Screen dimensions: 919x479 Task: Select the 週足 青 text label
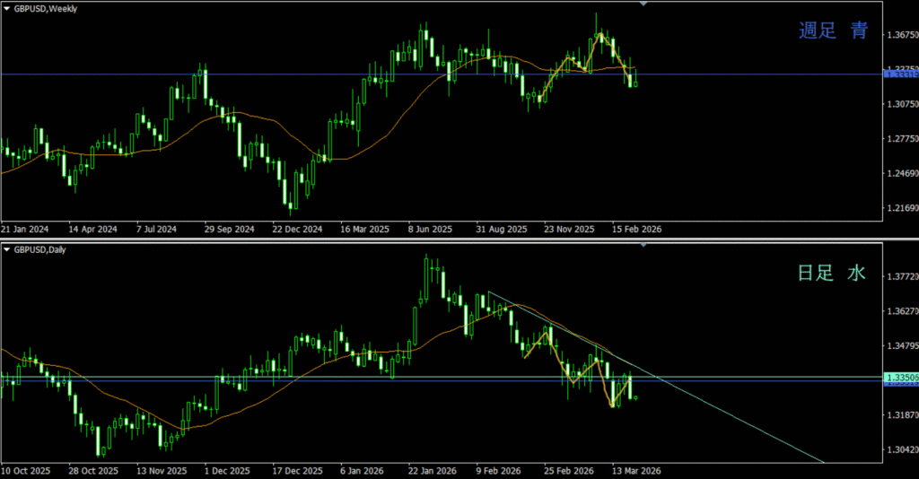point(834,30)
